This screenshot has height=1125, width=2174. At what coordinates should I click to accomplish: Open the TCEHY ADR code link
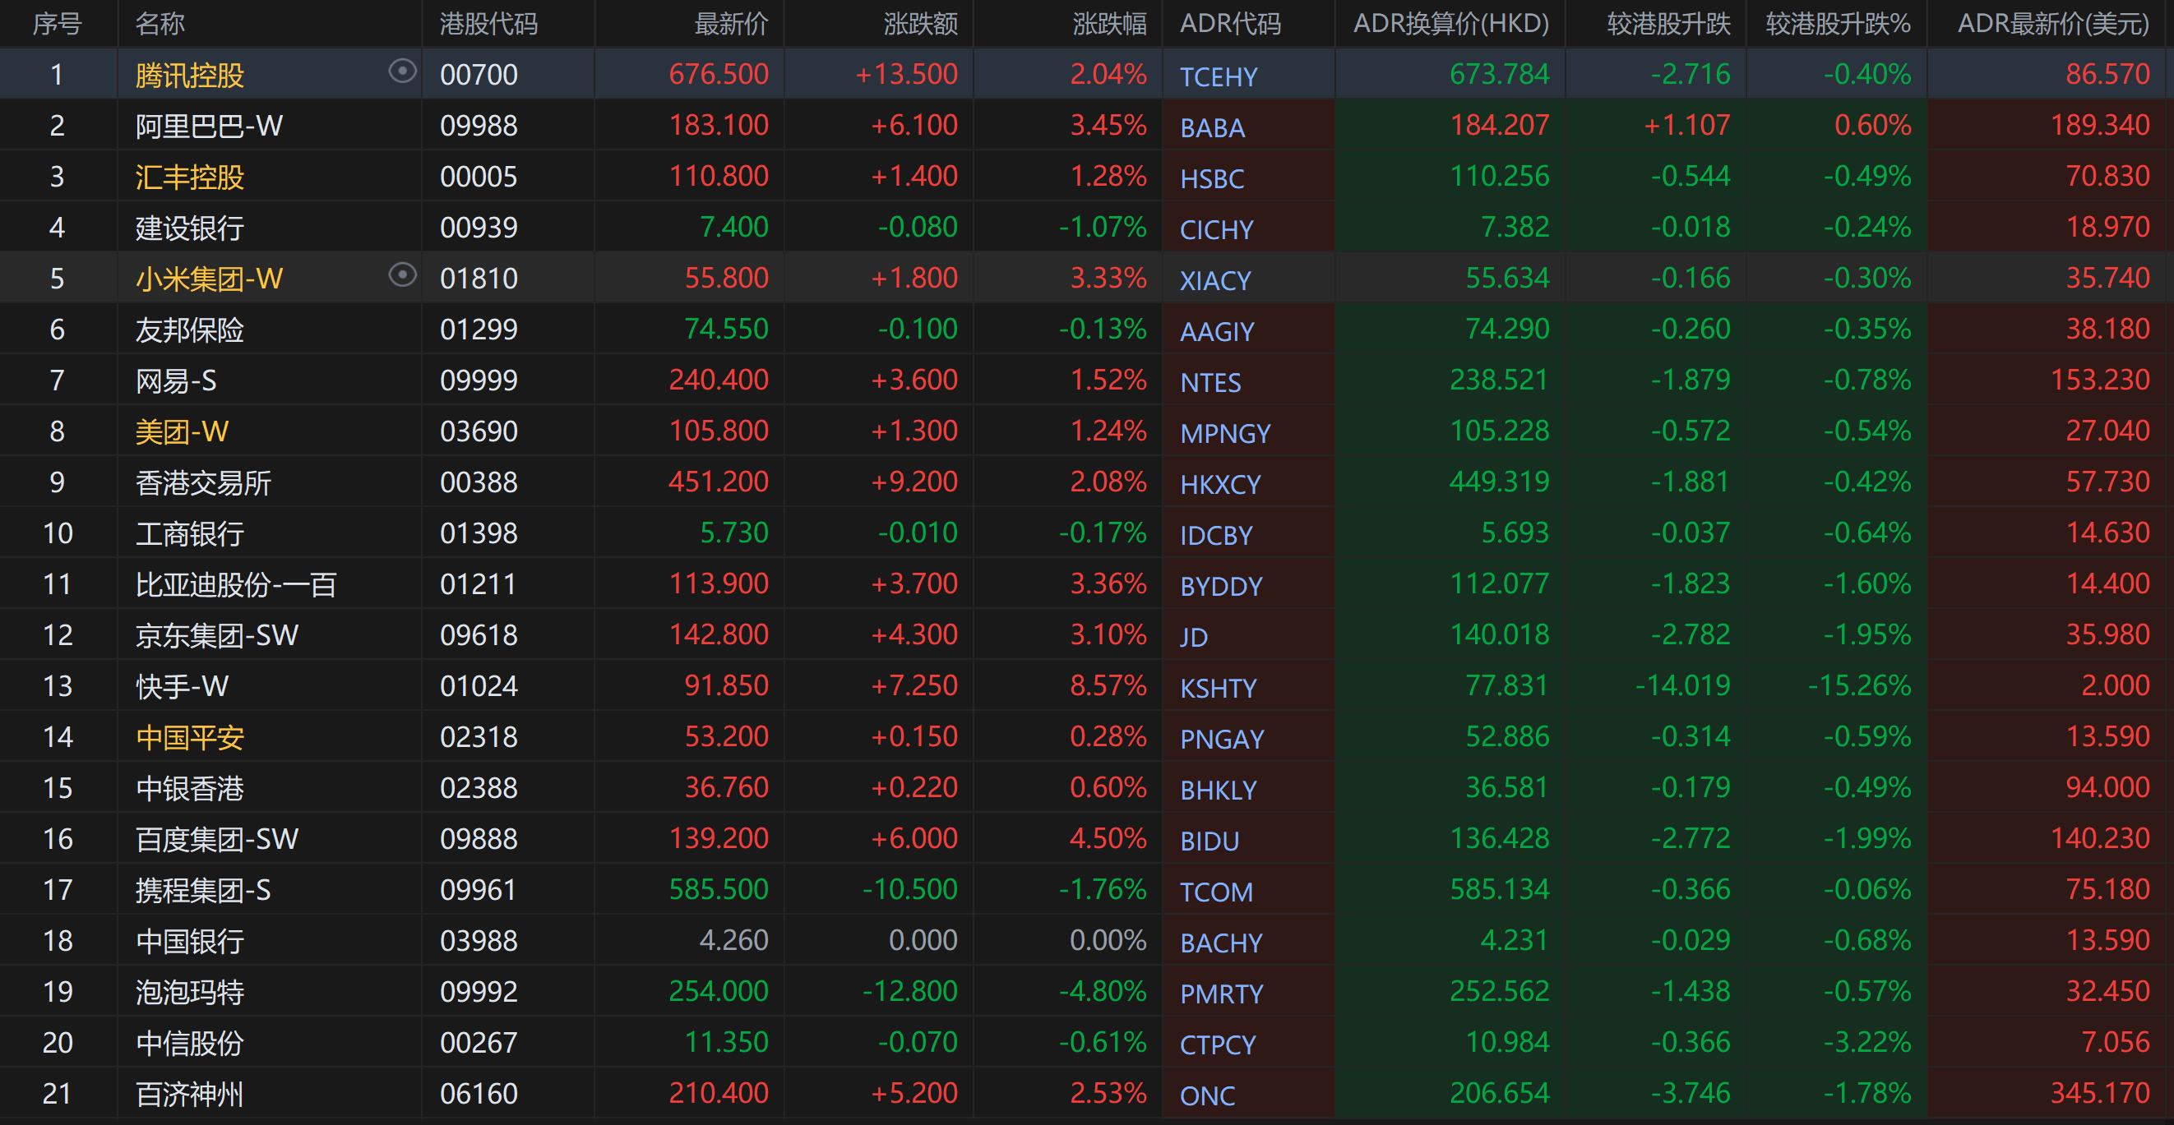click(x=1218, y=76)
